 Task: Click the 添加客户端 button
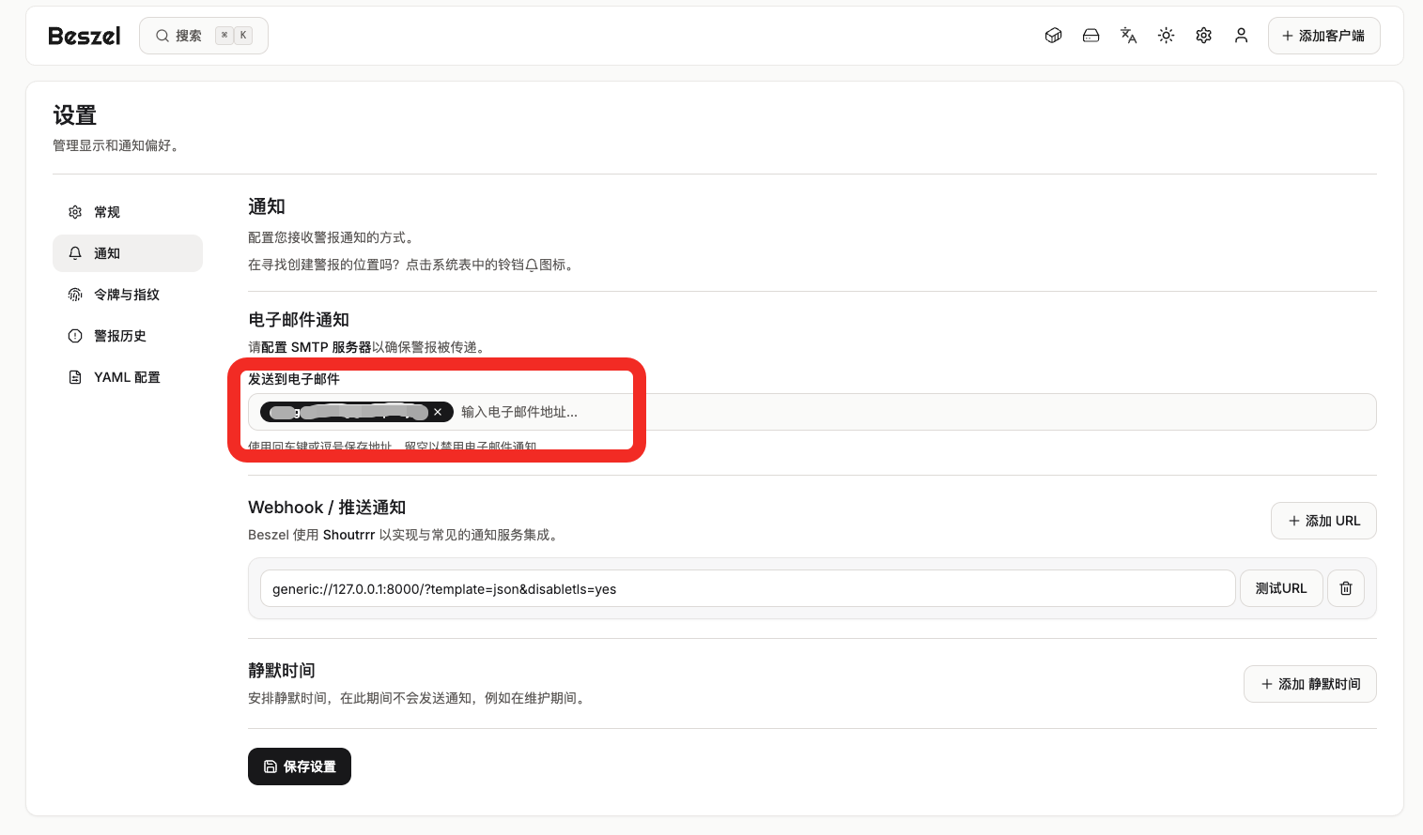tap(1323, 36)
